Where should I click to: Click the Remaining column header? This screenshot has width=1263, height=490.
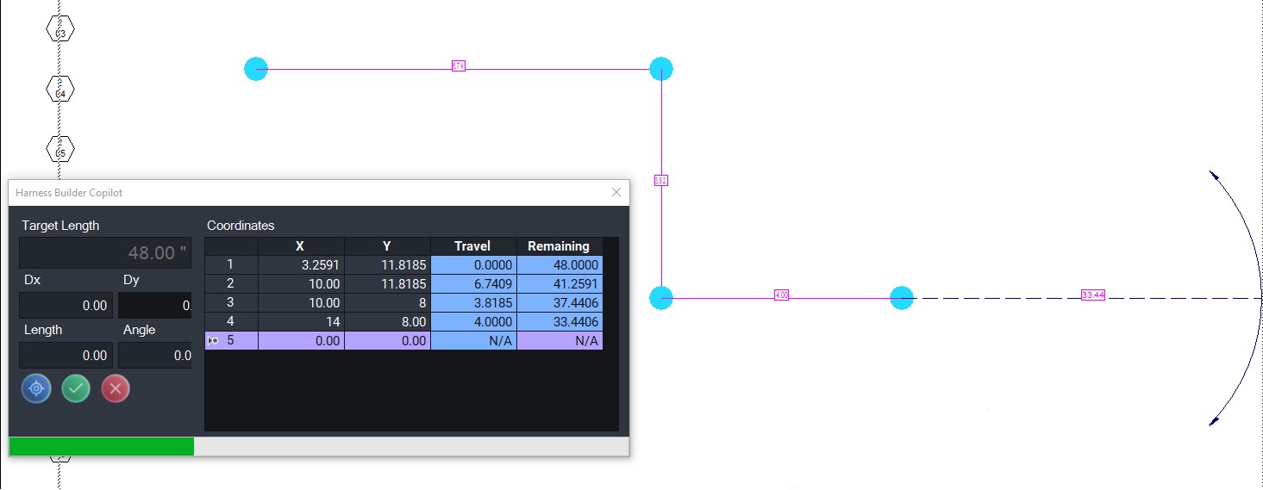click(559, 246)
